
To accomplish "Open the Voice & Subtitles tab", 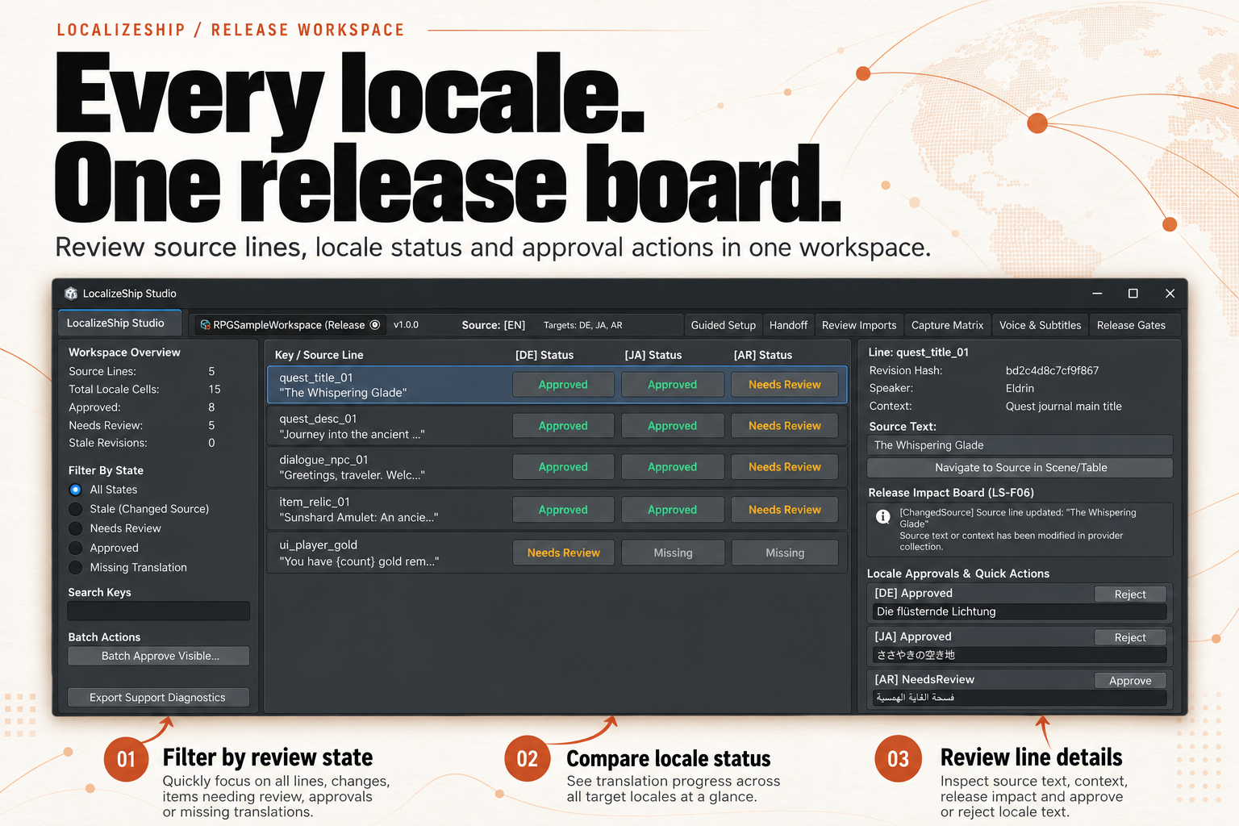I will [1040, 325].
